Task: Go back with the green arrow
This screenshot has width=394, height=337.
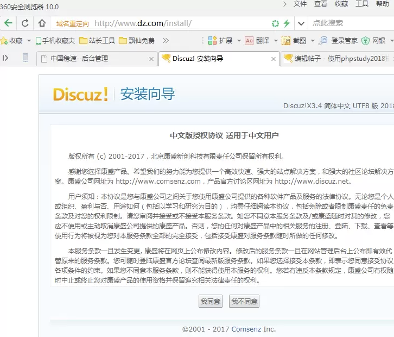Action: 8,23
